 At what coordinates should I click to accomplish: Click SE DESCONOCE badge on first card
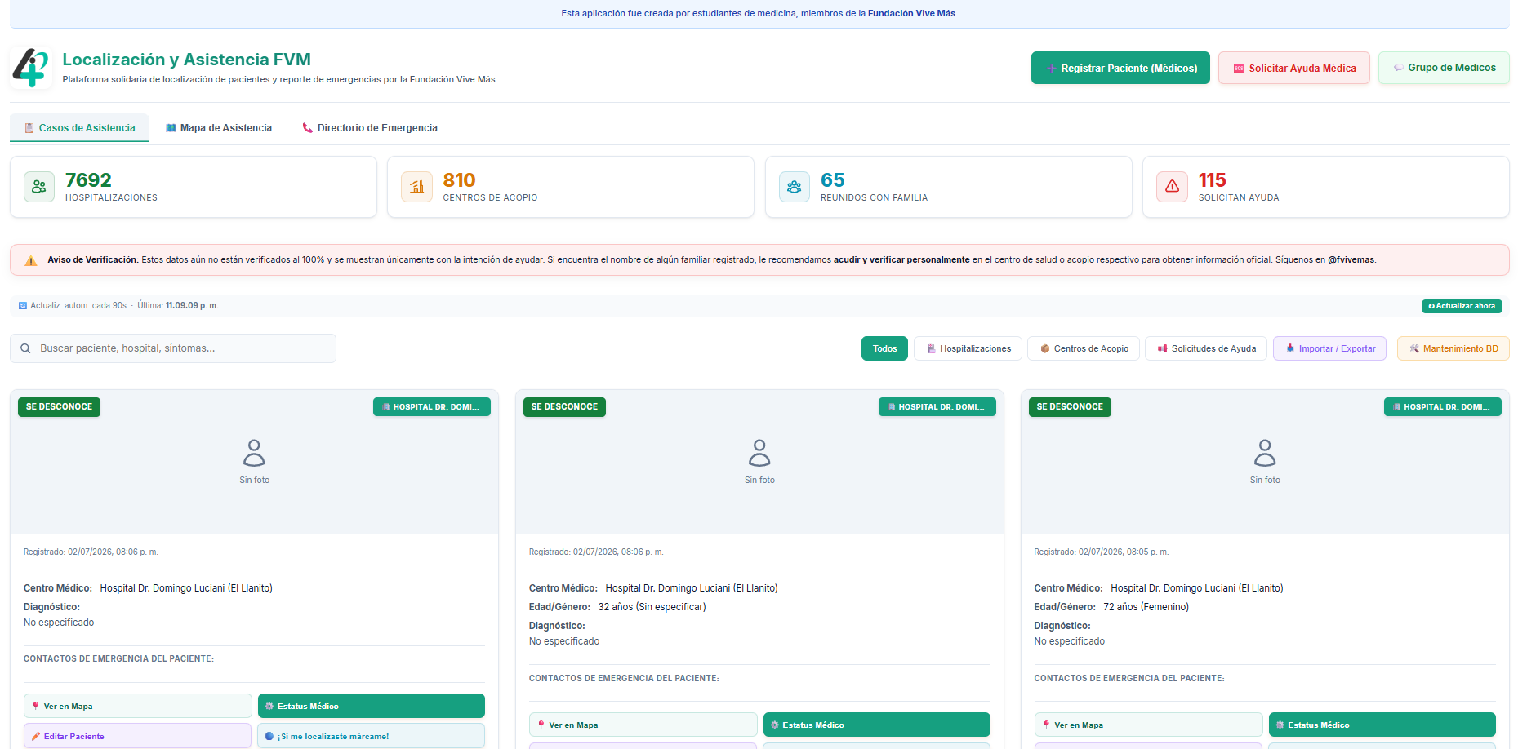[59, 407]
